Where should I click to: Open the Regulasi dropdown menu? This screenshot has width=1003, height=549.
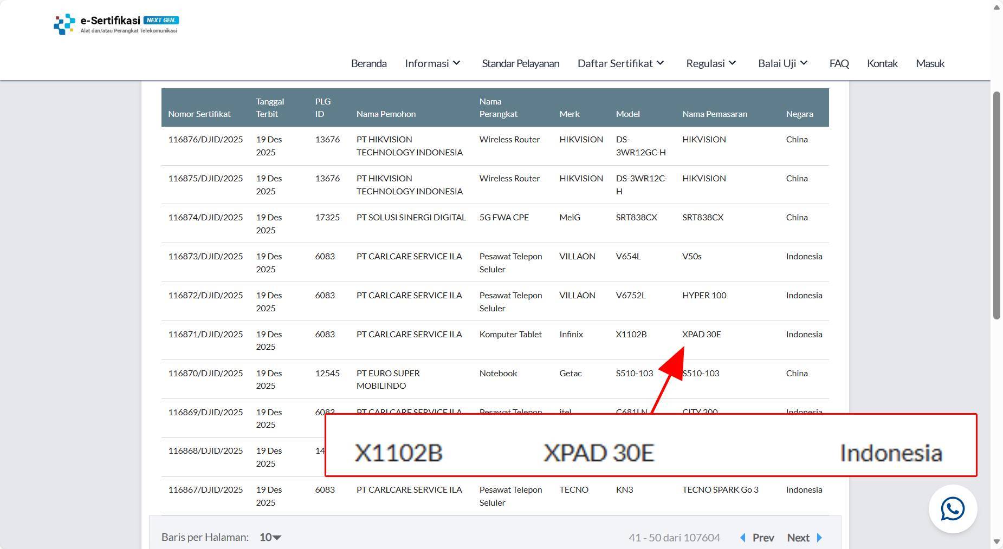(x=711, y=63)
